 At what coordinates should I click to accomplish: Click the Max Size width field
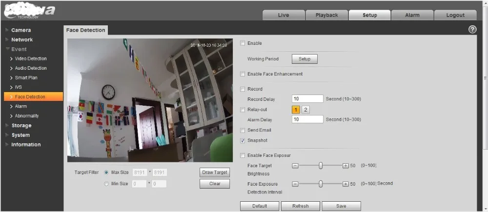(x=140, y=173)
